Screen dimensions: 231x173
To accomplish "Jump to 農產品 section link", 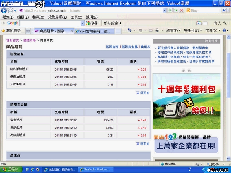I will pos(145,47).
